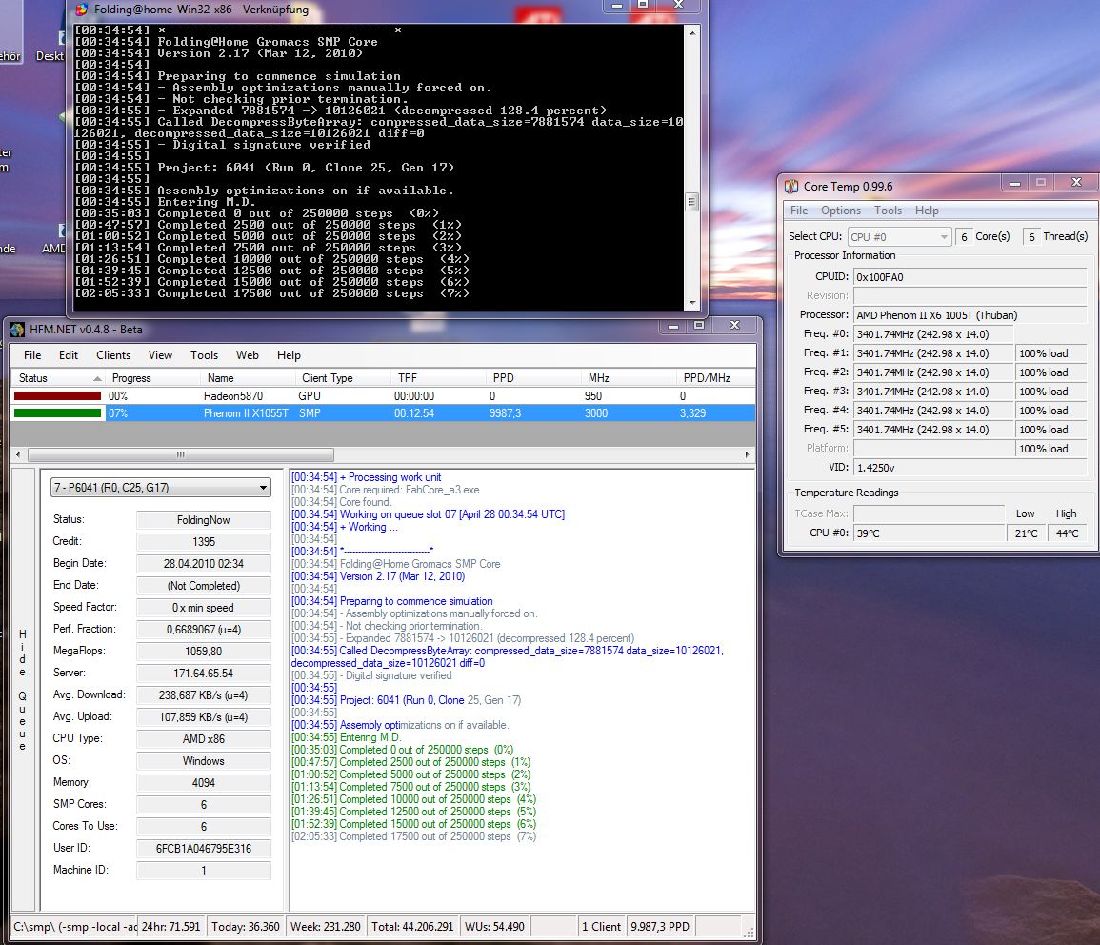Click the Low temperature 21°C value
Screen dimensions: 1100x945
[x=1027, y=533]
